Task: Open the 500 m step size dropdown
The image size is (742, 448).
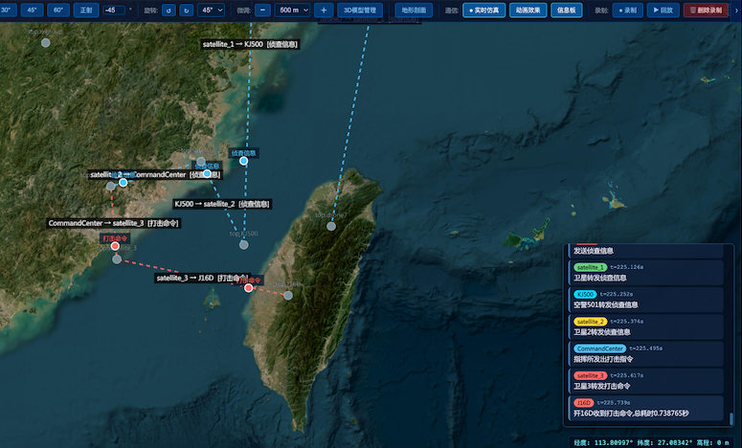Action: (292, 10)
